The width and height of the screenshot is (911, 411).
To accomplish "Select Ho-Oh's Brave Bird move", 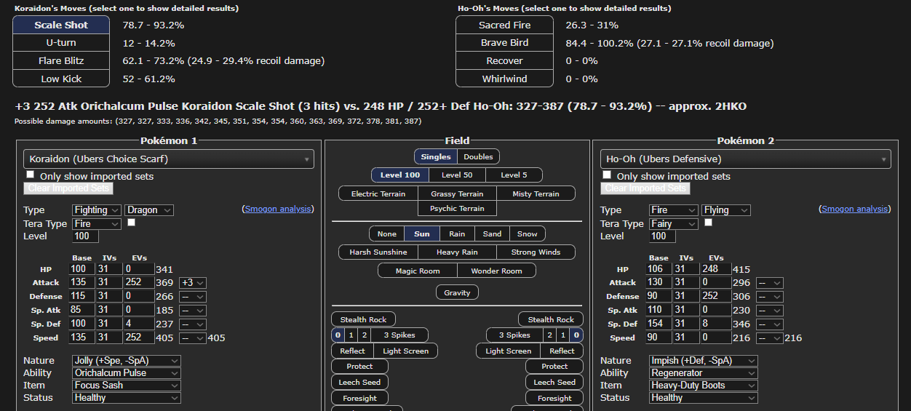I will [504, 43].
